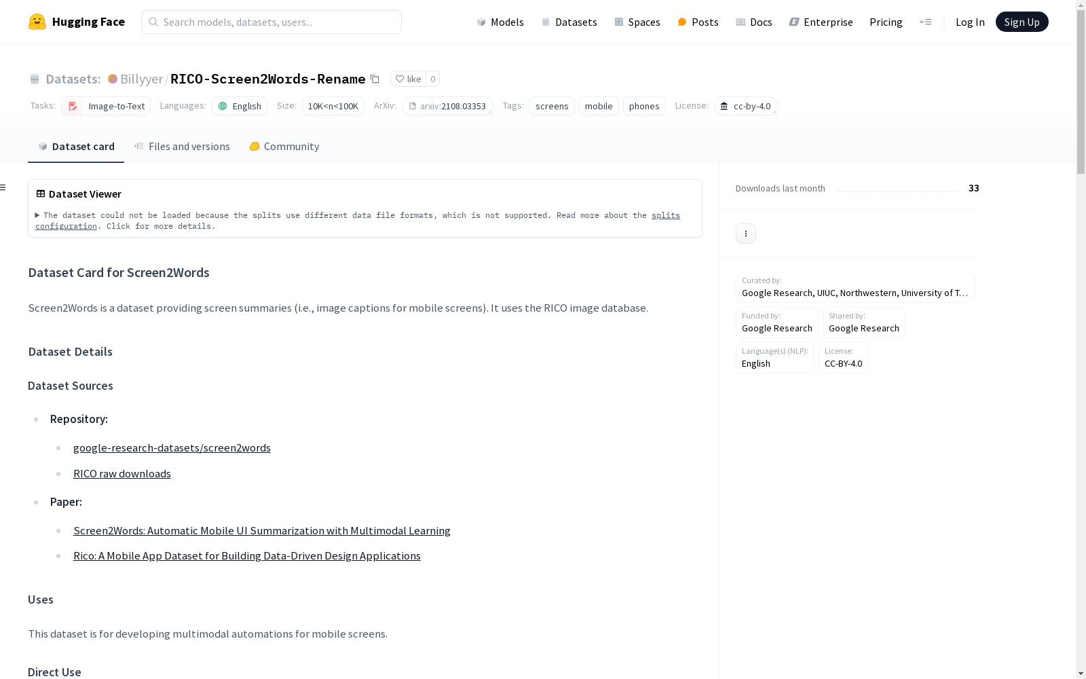Click the Hugging Face logo icon
The height and width of the screenshot is (679, 1086).
(37, 22)
